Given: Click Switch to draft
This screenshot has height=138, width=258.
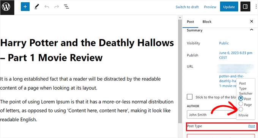Looking at the screenshot, I should [x=187, y=7].
